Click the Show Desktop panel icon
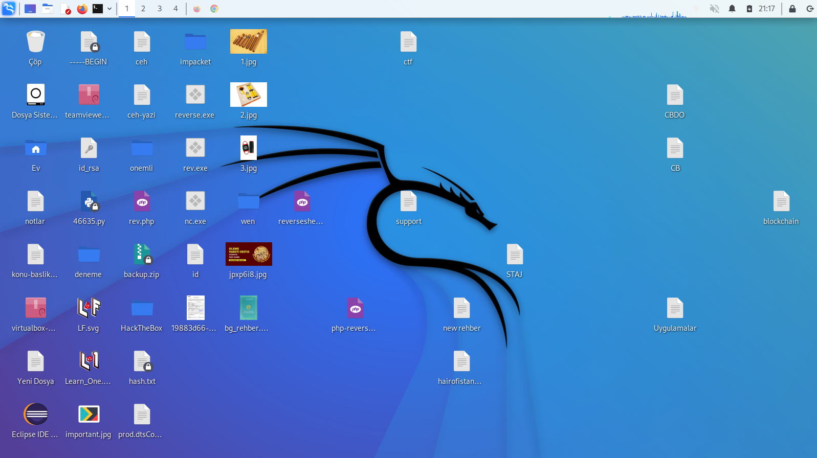The width and height of the screenshot is (817, 458). (30, 9)
